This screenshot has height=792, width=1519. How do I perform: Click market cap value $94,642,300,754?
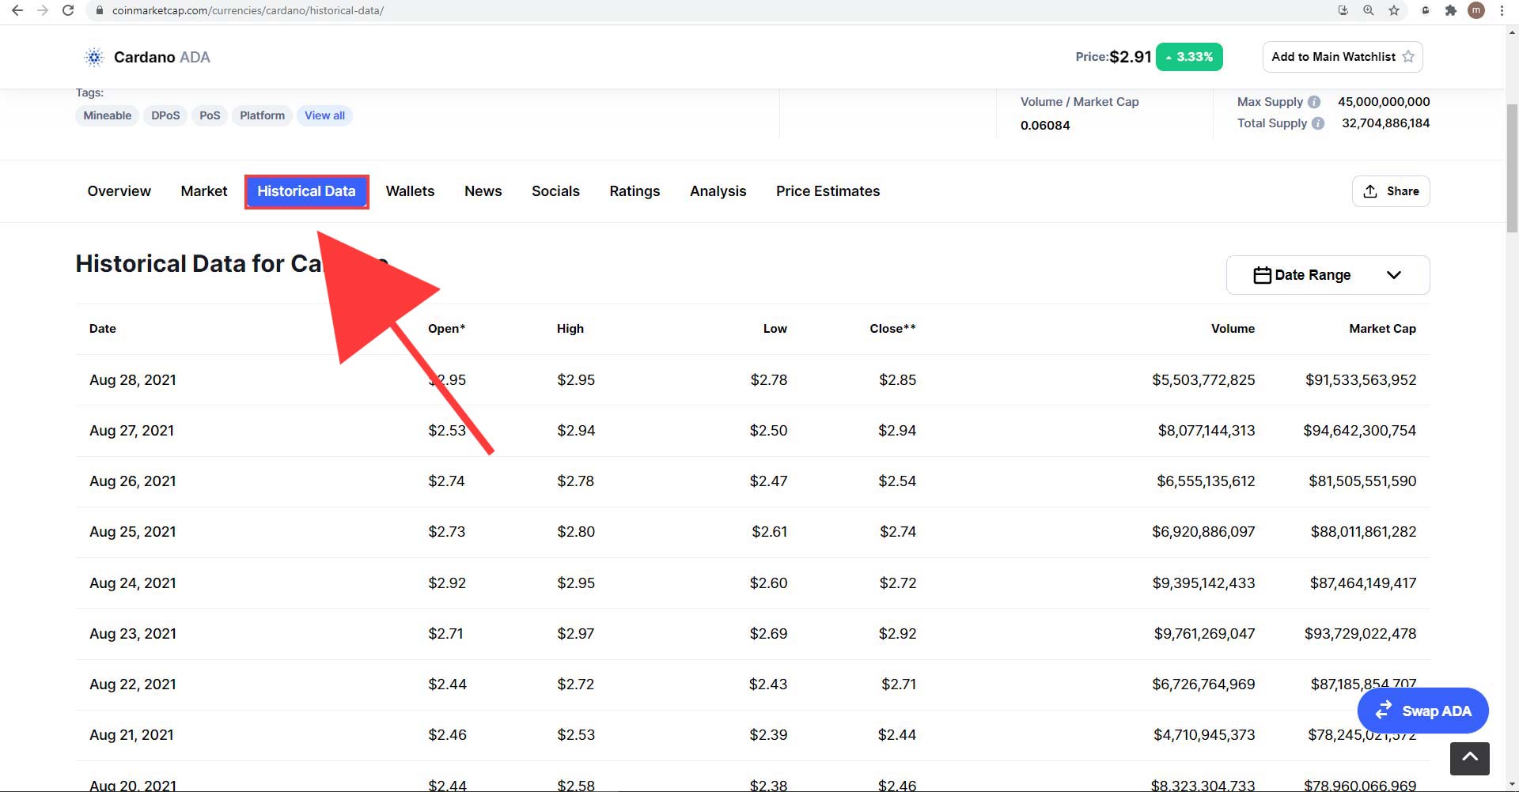1360,431
